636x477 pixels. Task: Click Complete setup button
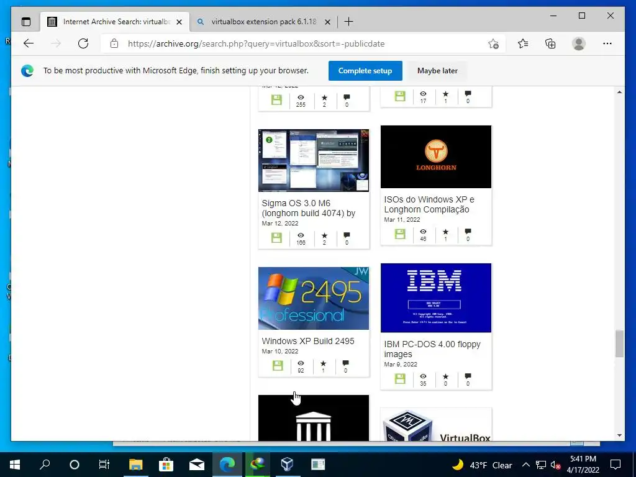point(365,71)
